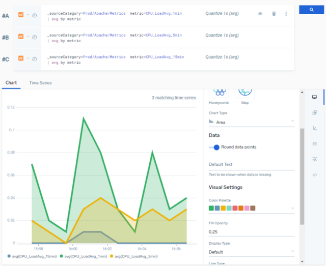Viewport: 326px width, 266px height.
Task: Click the orange metrics icon in row #B
Action: tap(21, 37)
